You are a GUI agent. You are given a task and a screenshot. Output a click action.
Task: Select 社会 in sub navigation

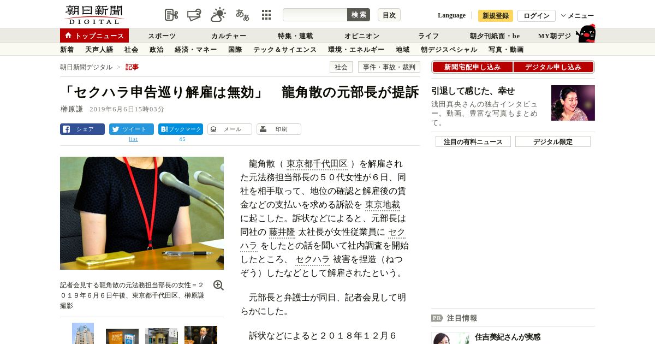click(131, 50)
